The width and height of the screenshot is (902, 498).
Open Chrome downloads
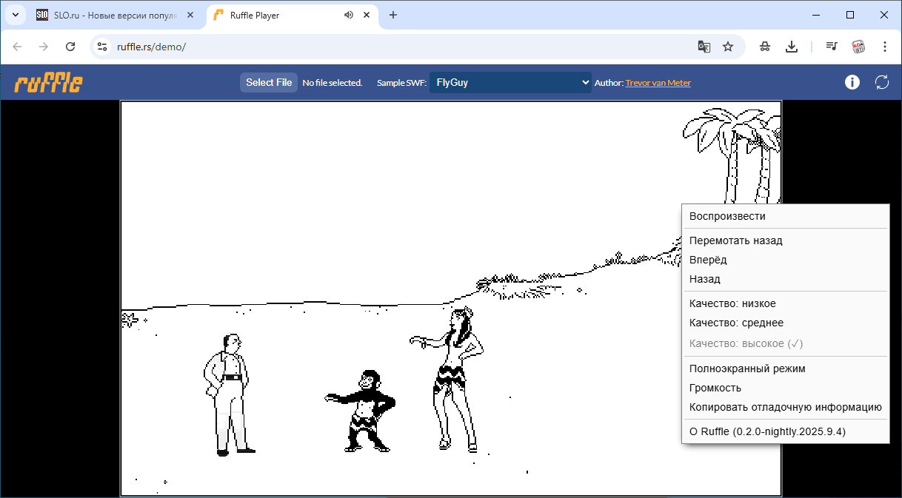tap(792, 47)
